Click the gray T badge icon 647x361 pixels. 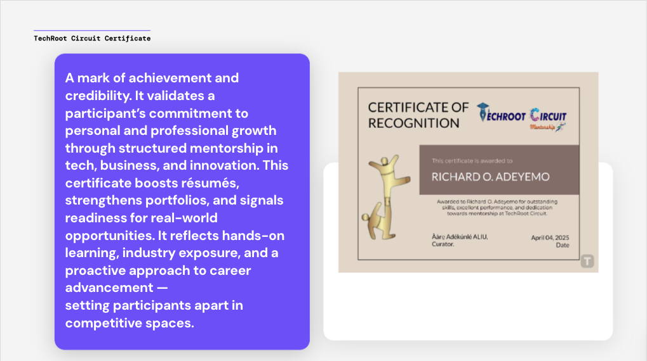587,261
